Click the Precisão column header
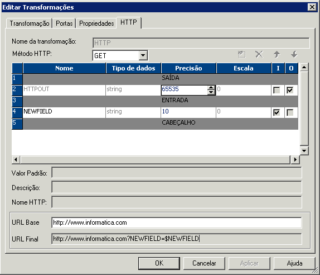320x275 pixels. click(x=188, y=68)
